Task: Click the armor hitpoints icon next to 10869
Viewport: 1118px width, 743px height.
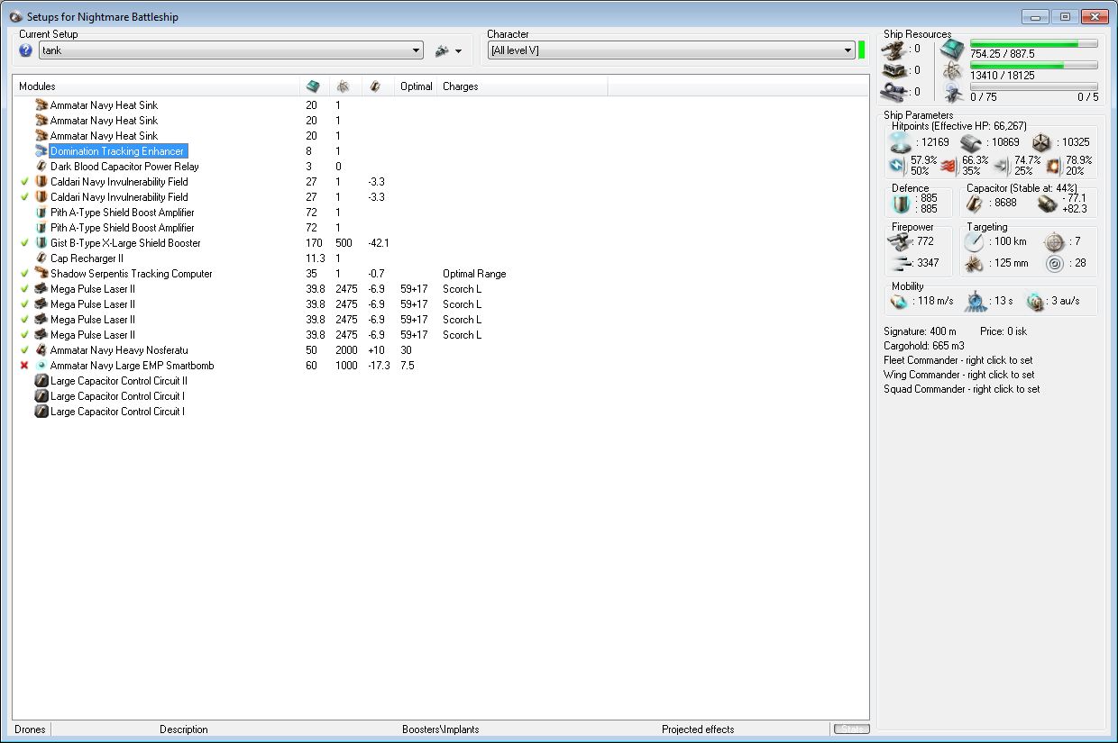Action: tap(970, 142)
